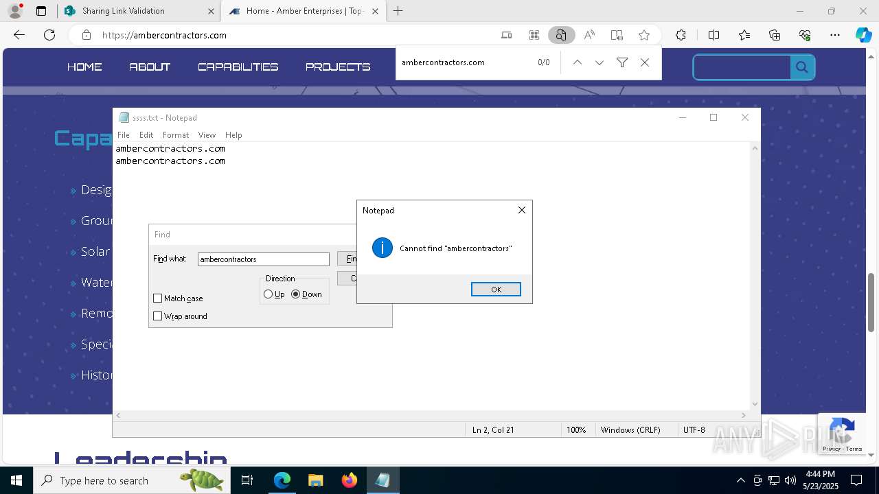Select Notepad icon on the taskbar

[383, 480]
